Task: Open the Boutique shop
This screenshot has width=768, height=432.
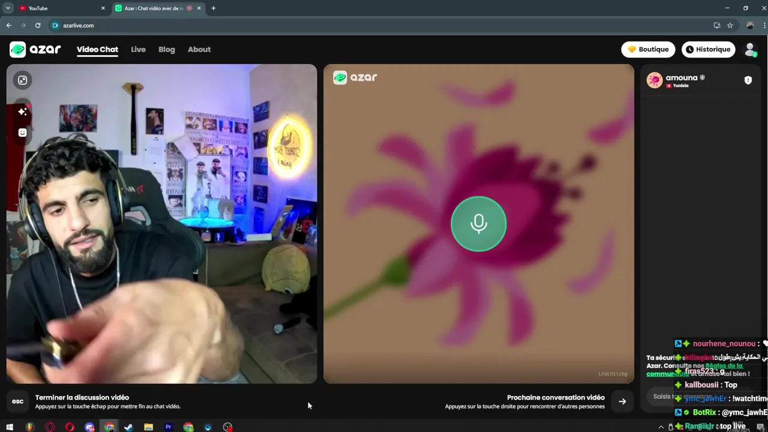Action: (x=648, y=49)
